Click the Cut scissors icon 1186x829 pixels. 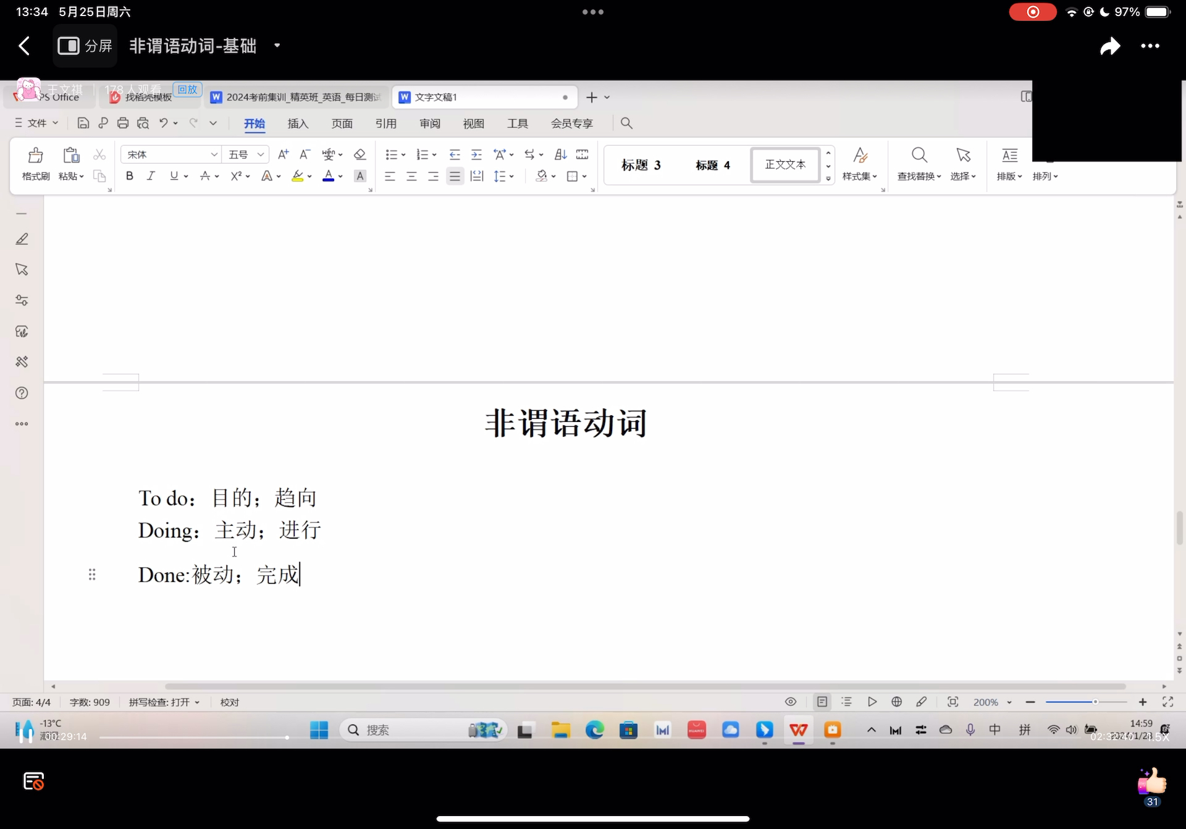99,154
